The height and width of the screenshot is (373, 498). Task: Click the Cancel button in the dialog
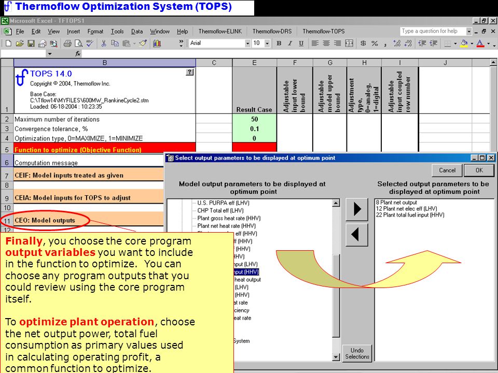click(447, 170)
